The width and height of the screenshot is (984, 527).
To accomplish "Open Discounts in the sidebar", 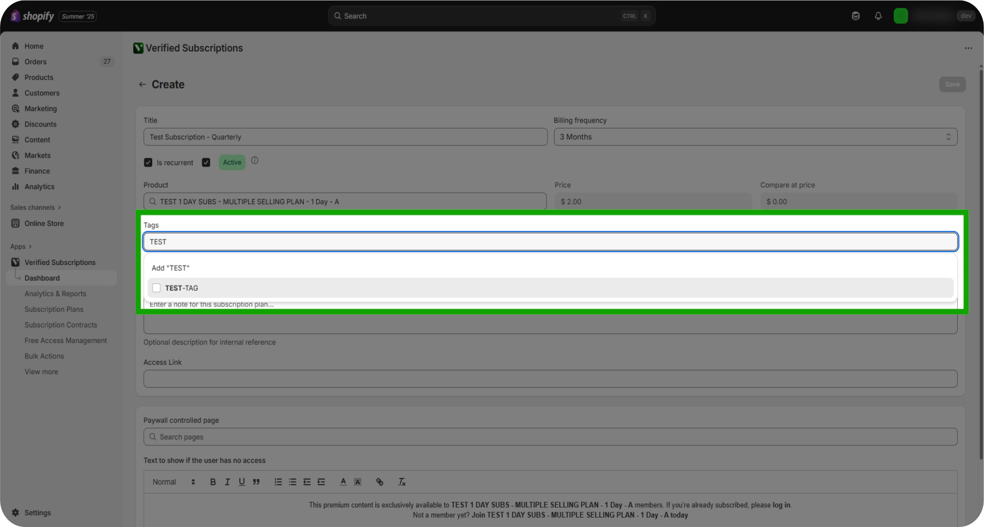I will 41,124.
